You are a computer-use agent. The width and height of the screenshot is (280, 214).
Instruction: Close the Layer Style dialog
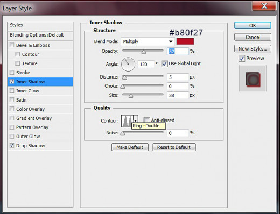(x=264, y=6)
